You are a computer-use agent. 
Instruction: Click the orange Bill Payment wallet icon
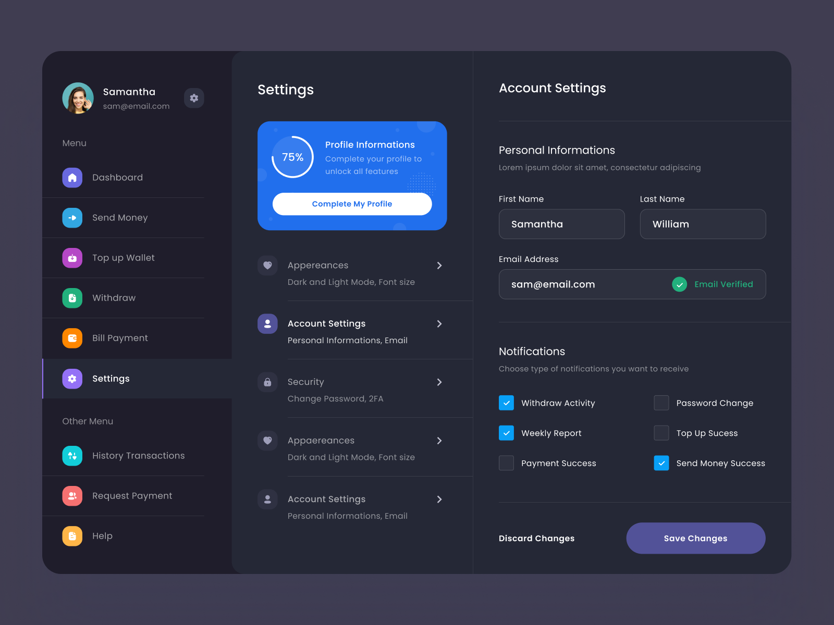[x=72, y=338]
